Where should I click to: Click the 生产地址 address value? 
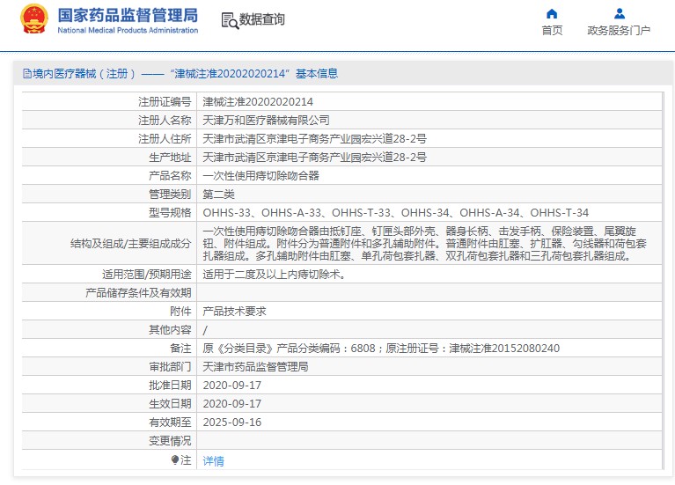click(x=314, y=158)
